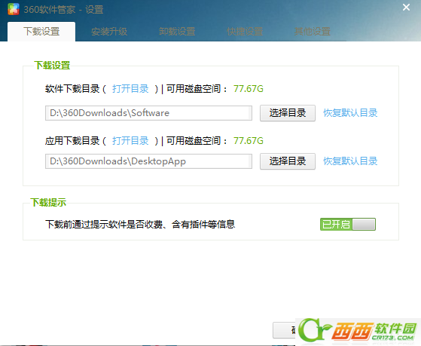Toggle the 已开启 download prompt switch
This screenshot has height=346, width=421.
click(x=348, y=224)
